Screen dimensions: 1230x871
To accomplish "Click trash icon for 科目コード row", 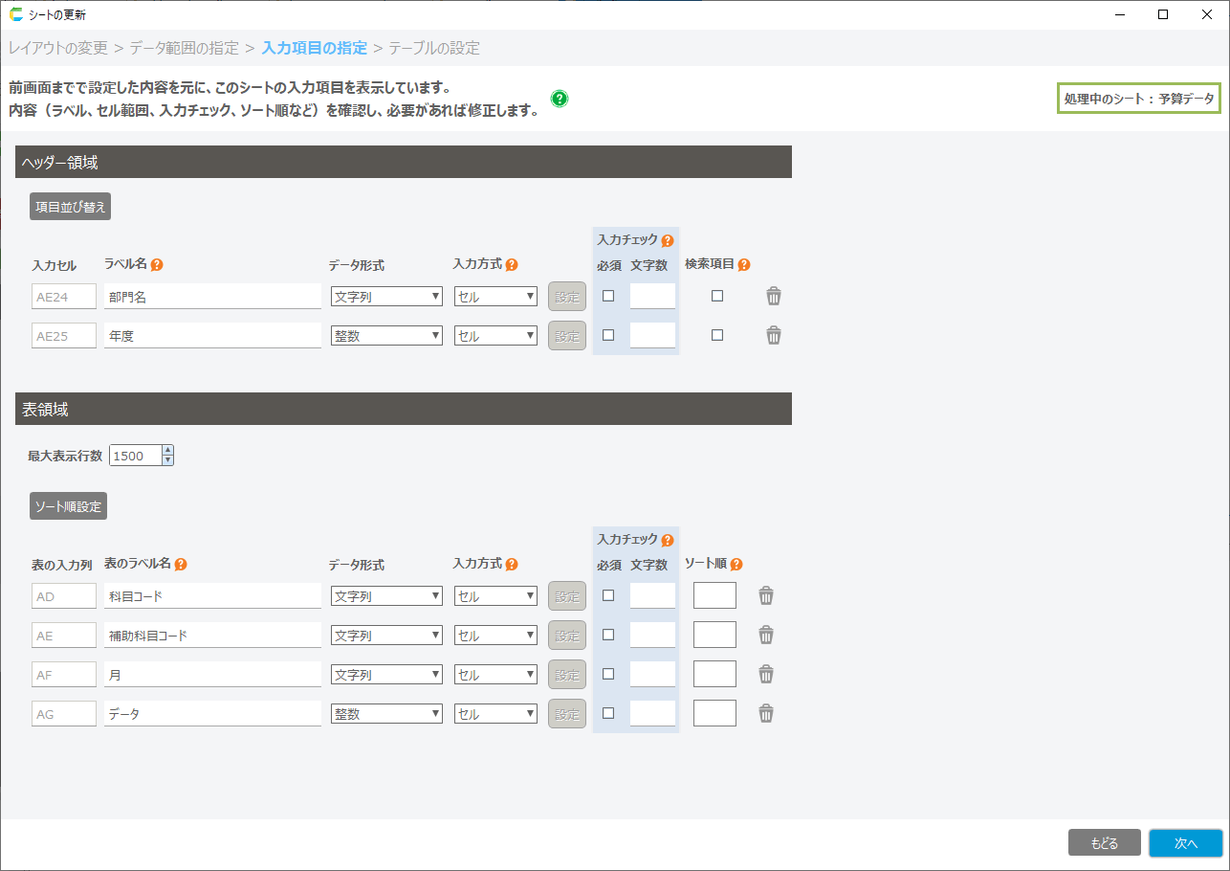I will coord(766,596).
